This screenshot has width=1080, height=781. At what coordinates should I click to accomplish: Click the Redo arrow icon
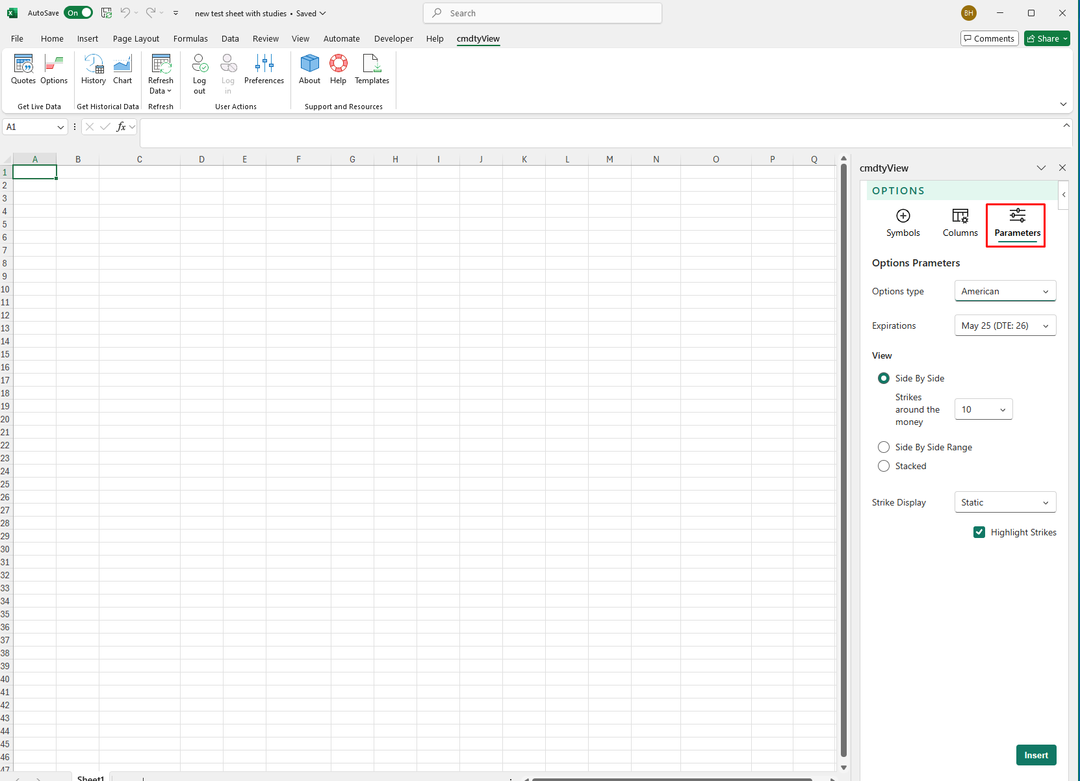[151, 13]
